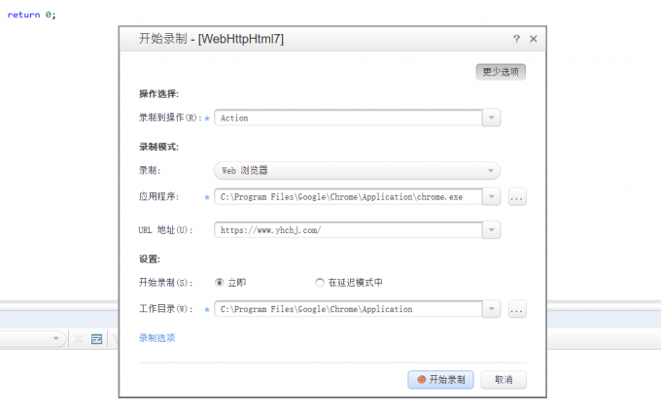Expand the application path dropdown arrow
Screen dimensions: 661x411
click(x=492, y=197)
